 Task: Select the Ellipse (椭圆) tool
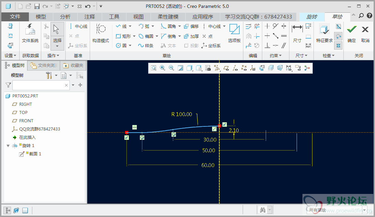(x=146, y=36)
